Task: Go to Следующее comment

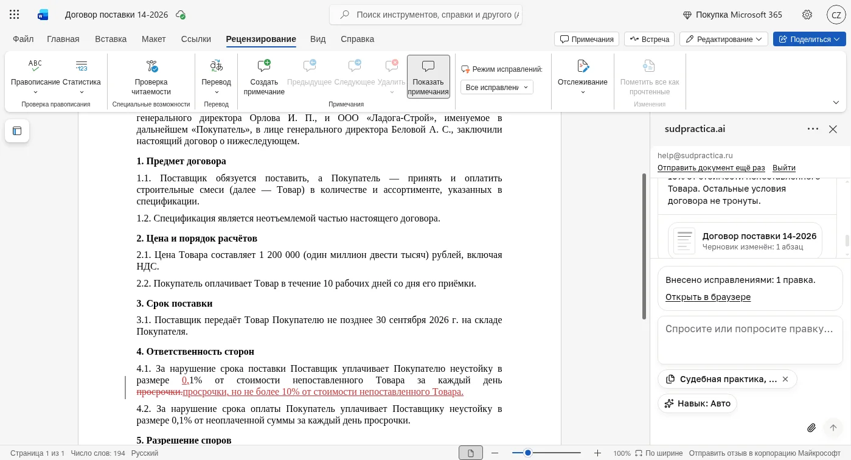Action: coord(354,72)
